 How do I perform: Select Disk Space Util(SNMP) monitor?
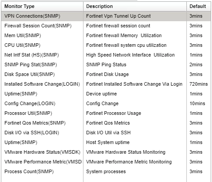click(x=106, y=74)
